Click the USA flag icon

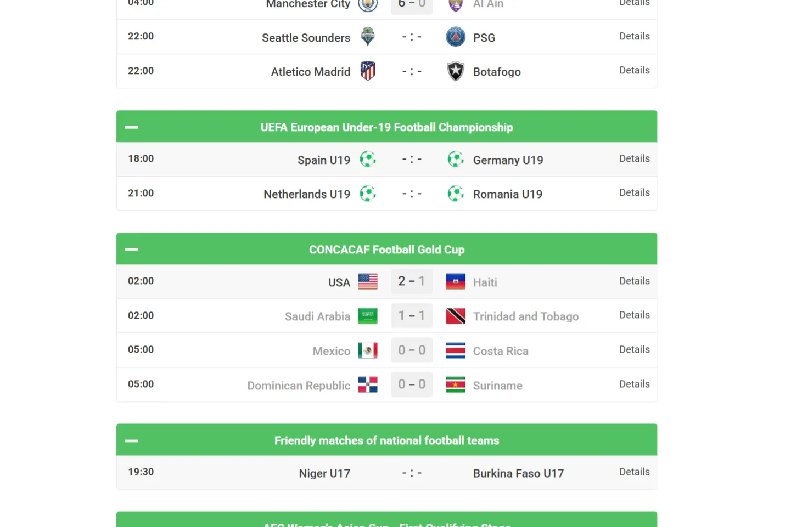click(368, 282)
